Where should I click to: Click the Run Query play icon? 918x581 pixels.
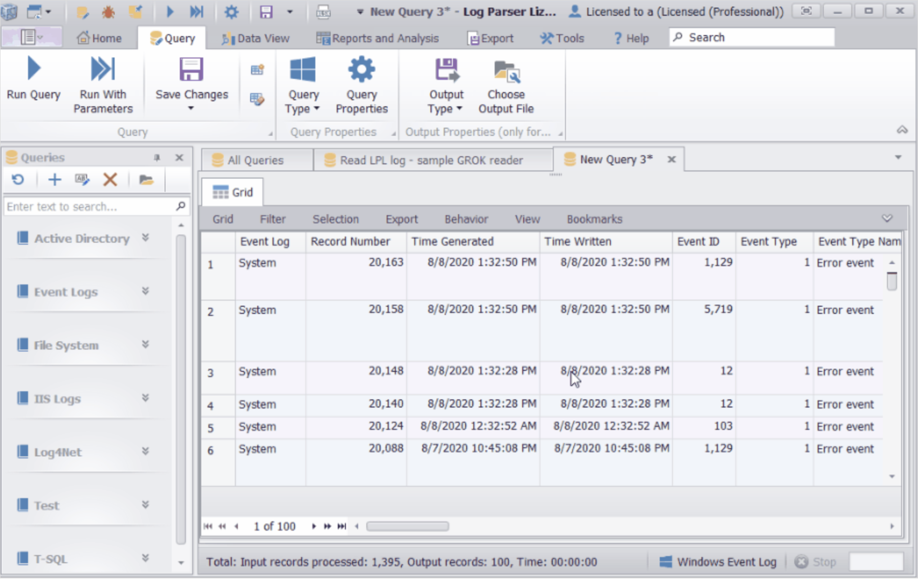pos(34,69)
